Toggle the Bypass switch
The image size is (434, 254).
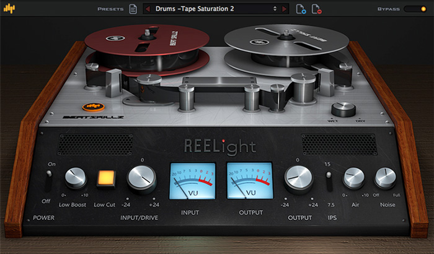click(x=415, y=9)
